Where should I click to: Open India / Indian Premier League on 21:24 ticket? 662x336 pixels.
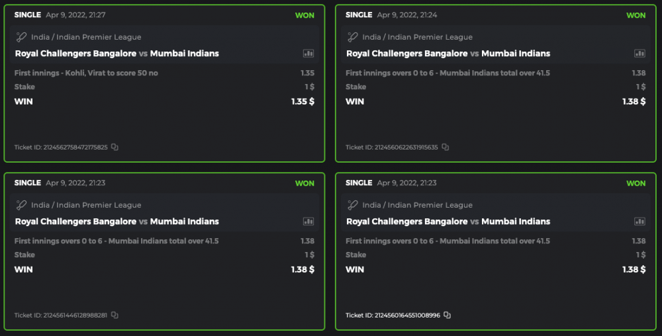[417, 38]
